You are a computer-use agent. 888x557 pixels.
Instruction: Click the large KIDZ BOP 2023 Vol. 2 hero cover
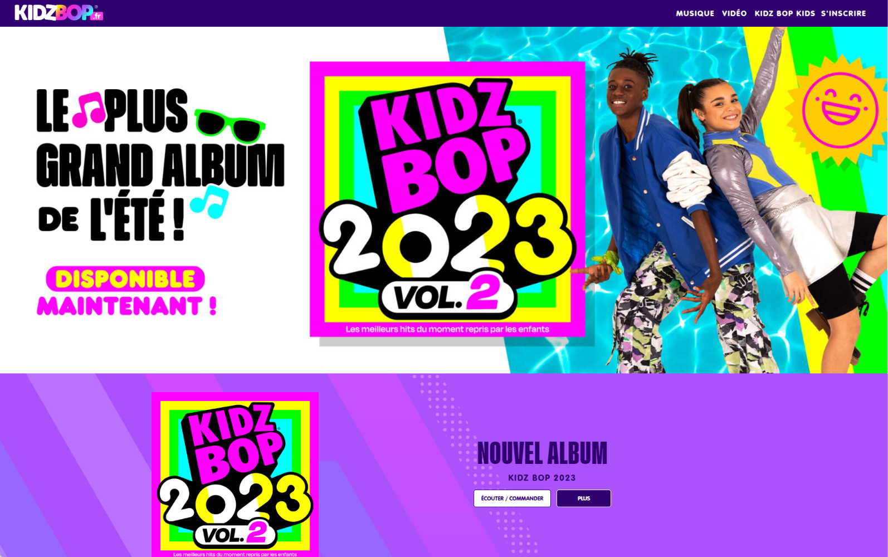pyautogui.click(x=447, y=199)
